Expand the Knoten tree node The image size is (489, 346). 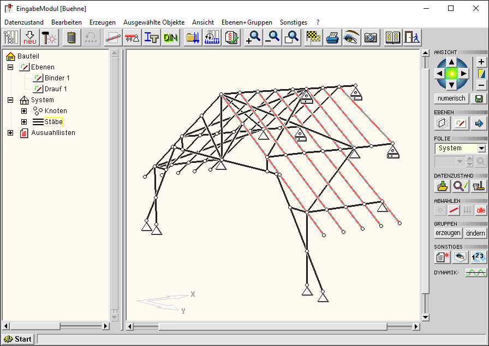tap(24, 111)
